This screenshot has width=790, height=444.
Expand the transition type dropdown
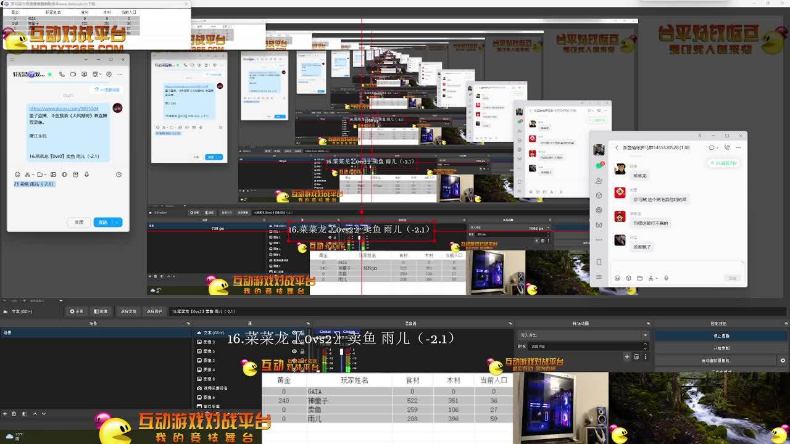pos(645,335)
